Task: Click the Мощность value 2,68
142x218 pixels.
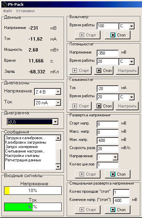Action: [33, 50]
